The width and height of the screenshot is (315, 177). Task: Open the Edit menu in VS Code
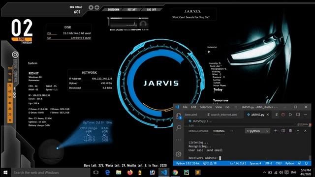[x=193, y=107]
